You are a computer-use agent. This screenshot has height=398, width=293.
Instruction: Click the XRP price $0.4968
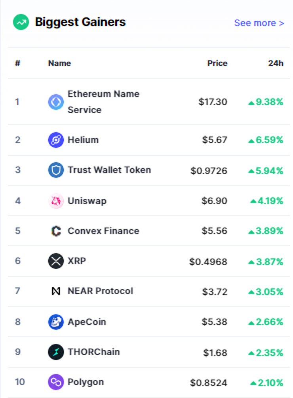tap(208, 262)
